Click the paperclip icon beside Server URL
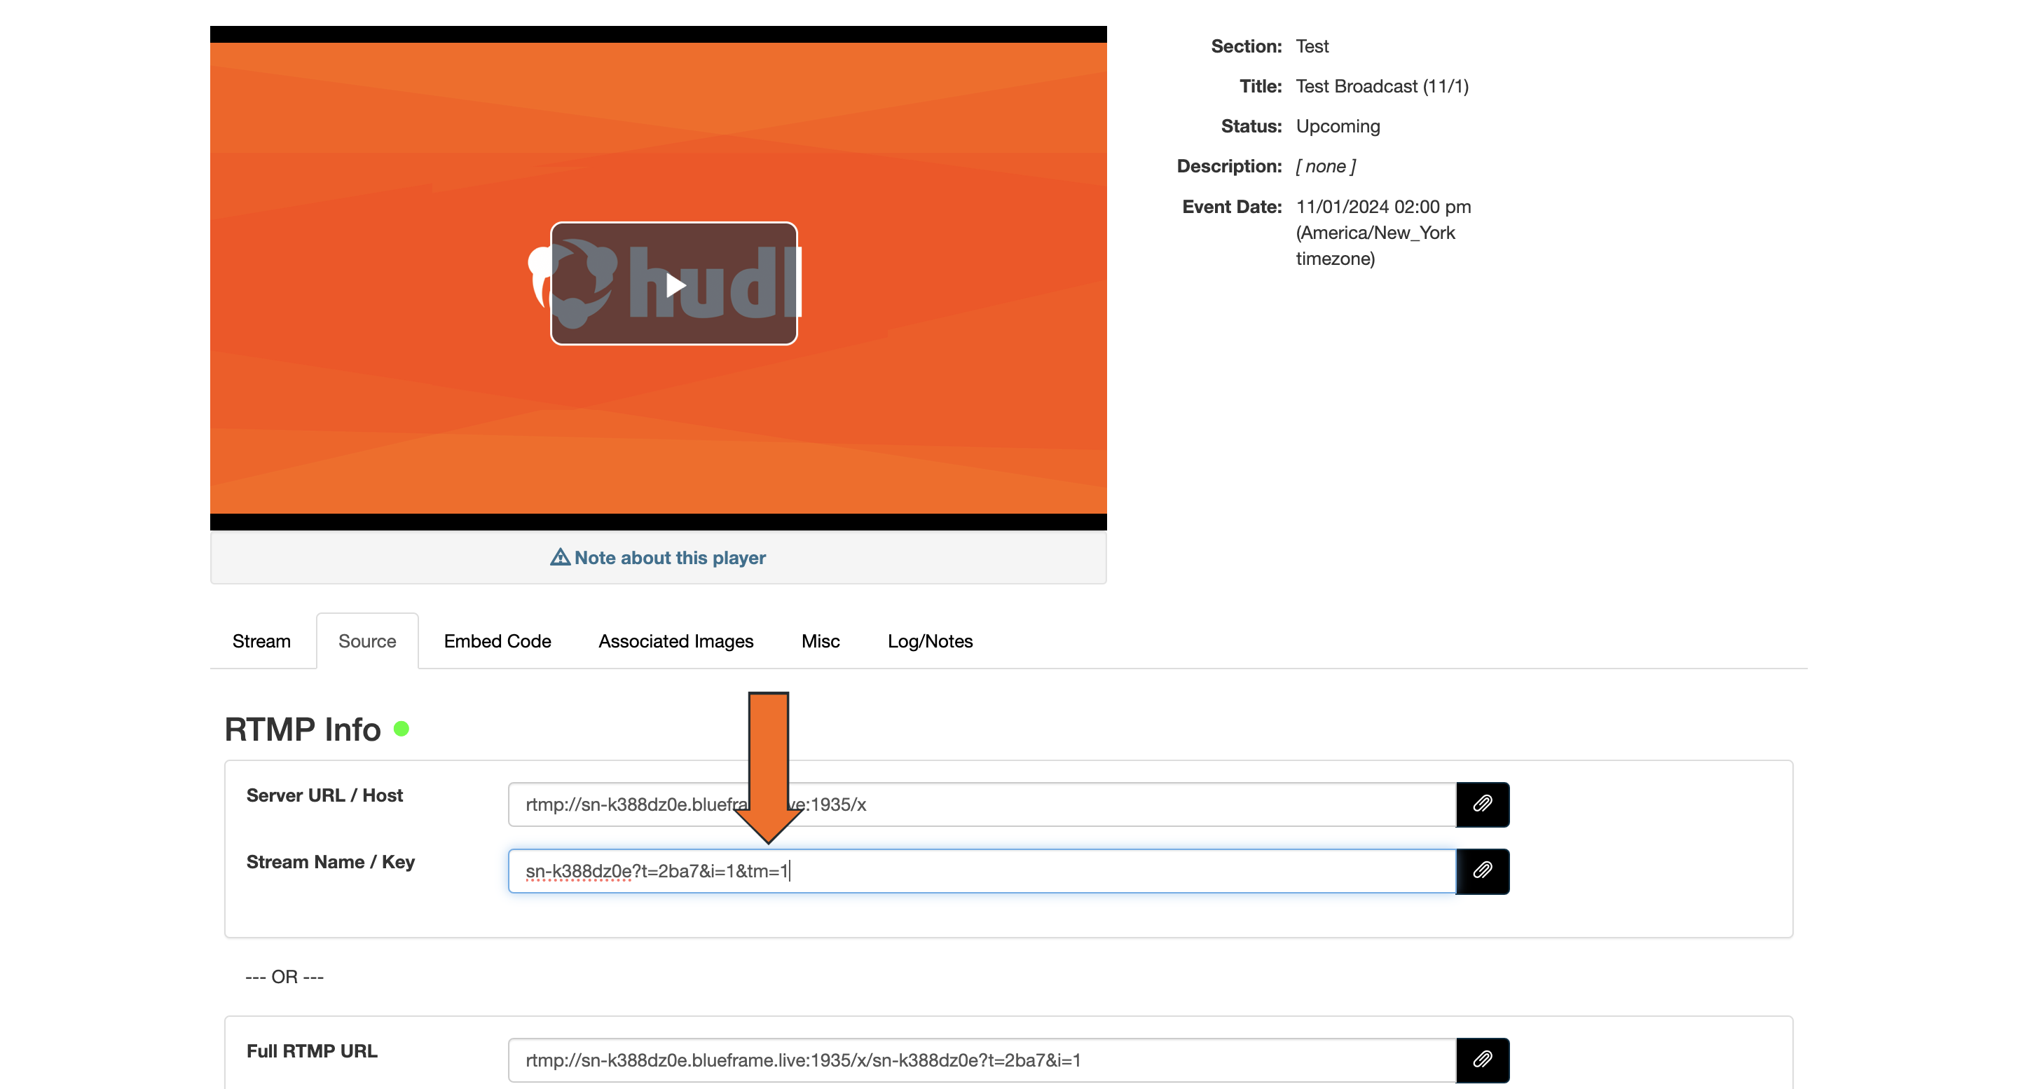This screenshot has height=1089, width=2018. click(x=1482, y=804)
